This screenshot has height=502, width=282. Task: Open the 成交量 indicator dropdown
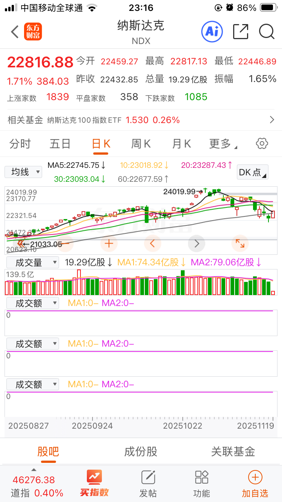coord(32,262)
